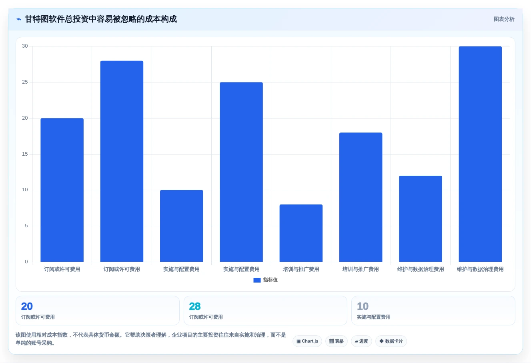Click the grid icon in the 表格 chip

coord(331,341)
